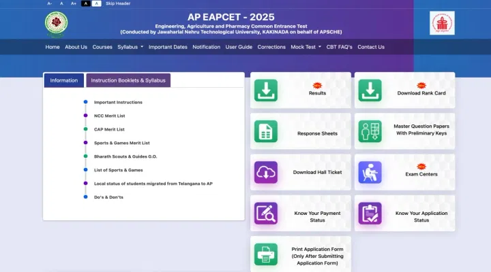Click the Exam Centers label
This screenshot has height=272, width=491.
(421, 174)
